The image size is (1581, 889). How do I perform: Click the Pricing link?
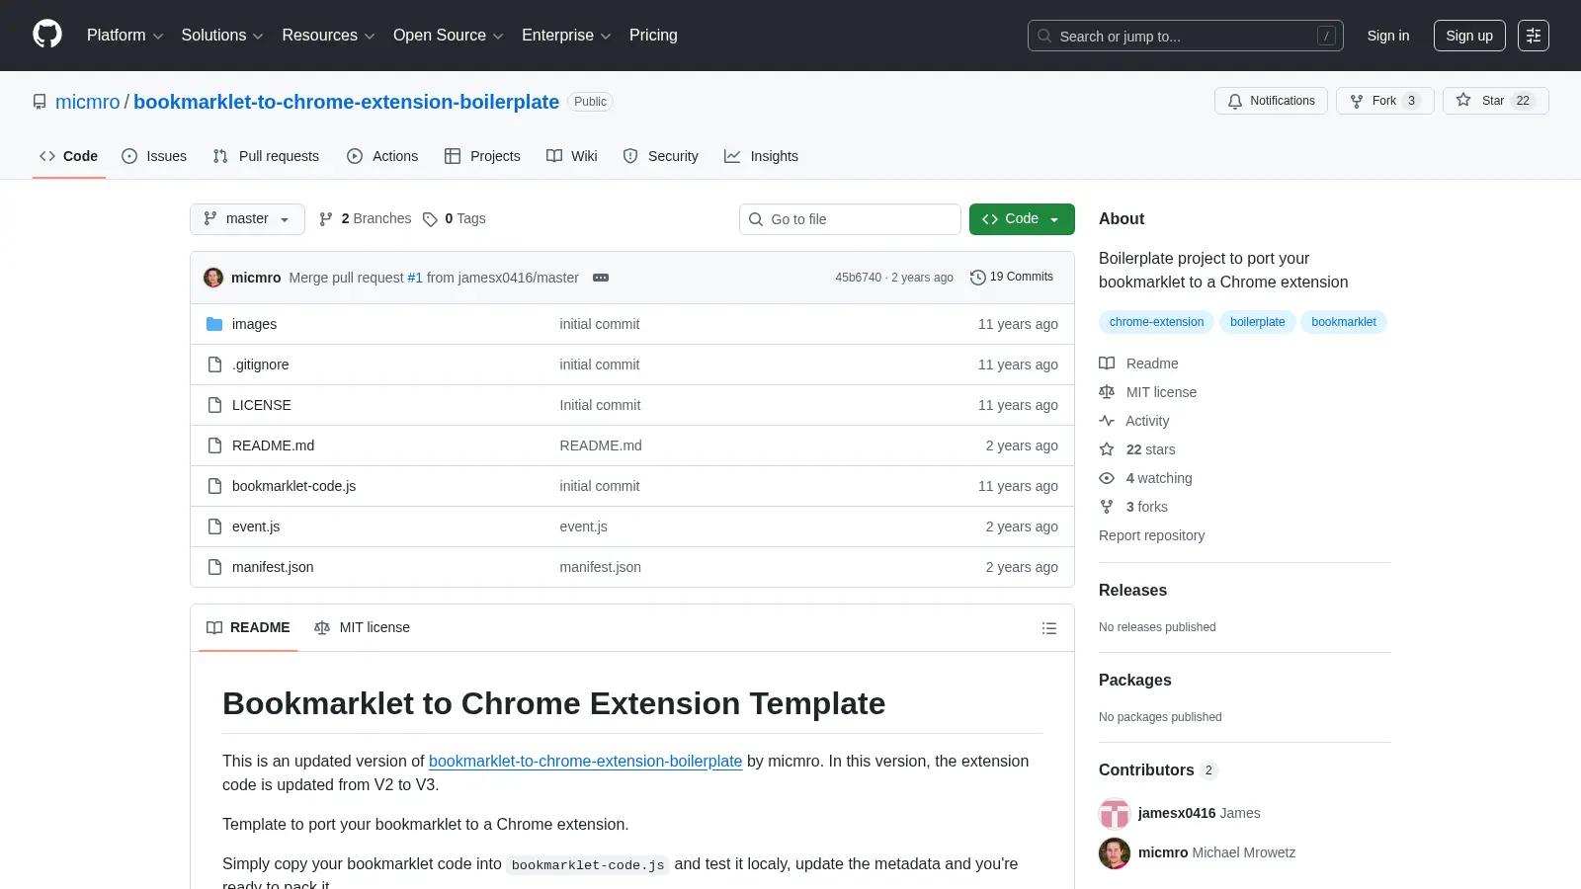tap(653, 36)
